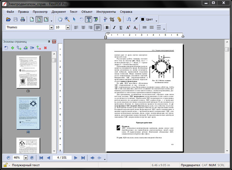Select the Text editing tool
The height and width of the screenshot is (170, 232).
(x=89, y=19)
